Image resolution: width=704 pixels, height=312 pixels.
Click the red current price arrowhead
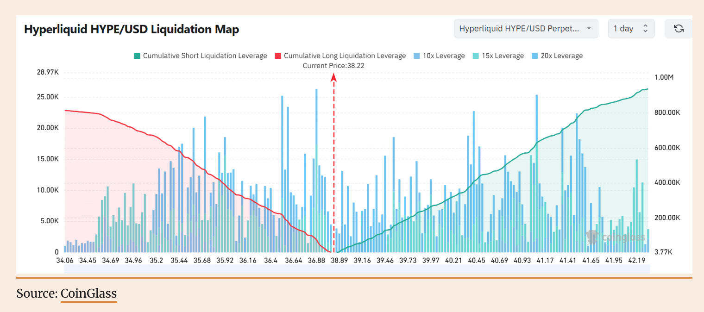click(x=333, y=78)
